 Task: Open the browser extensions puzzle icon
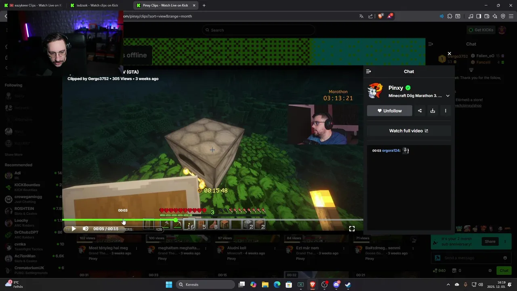[449, 16]
